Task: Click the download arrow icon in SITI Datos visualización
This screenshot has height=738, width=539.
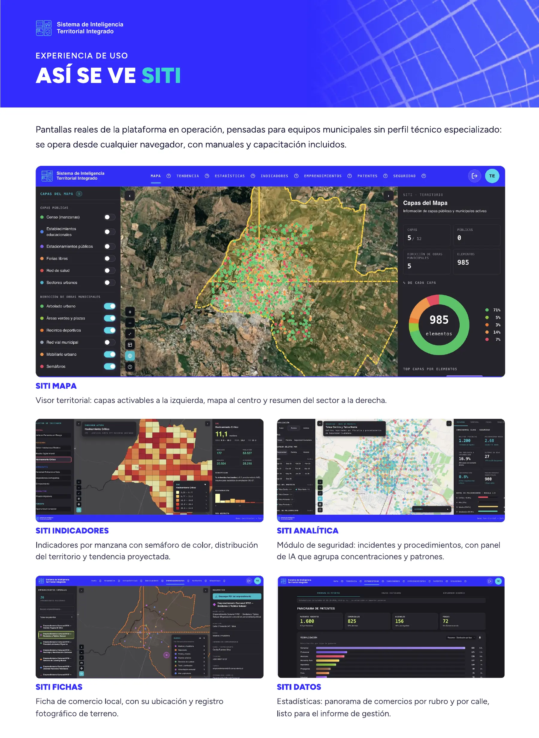Action: [480, 637]
